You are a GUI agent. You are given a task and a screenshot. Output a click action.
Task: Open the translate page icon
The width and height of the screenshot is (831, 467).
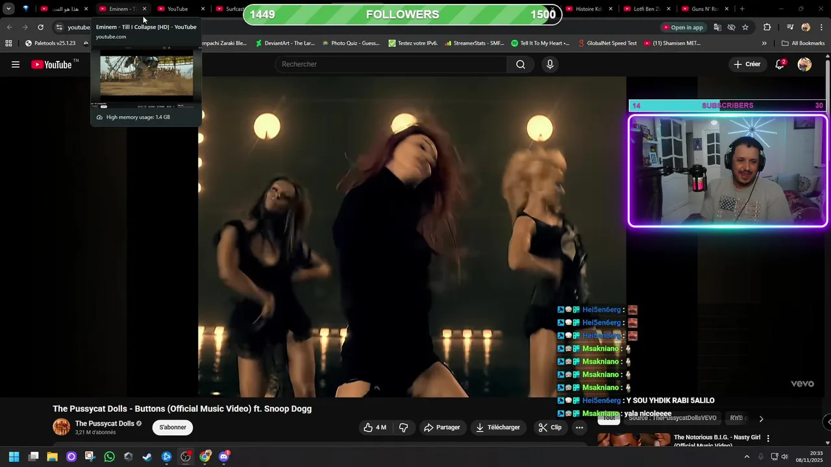coord(717,27)
